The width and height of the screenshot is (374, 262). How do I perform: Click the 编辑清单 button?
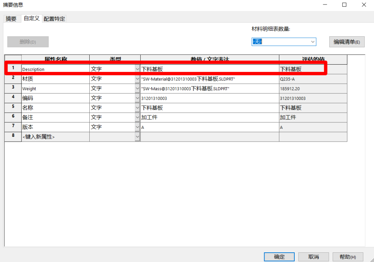(x=347, y=42)
